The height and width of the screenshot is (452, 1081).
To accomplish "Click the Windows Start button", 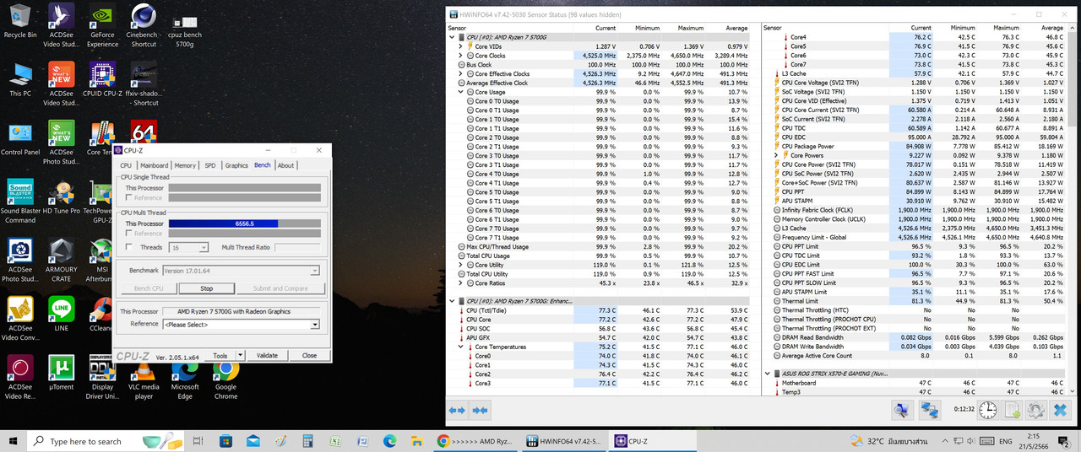I will pos(14,441).
